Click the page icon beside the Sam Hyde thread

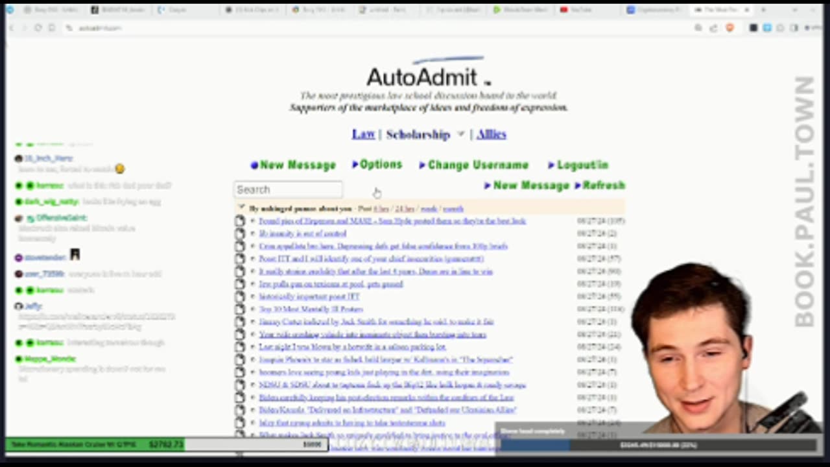point(239,221)
